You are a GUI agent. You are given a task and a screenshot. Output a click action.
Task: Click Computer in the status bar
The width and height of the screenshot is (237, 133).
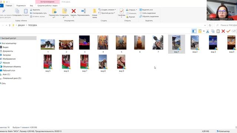click(223, 132)
